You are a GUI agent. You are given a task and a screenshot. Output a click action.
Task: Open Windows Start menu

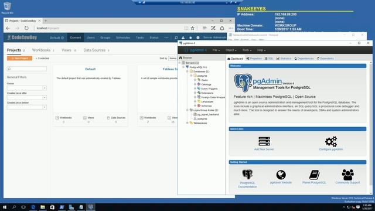click(x=5, y=207)
